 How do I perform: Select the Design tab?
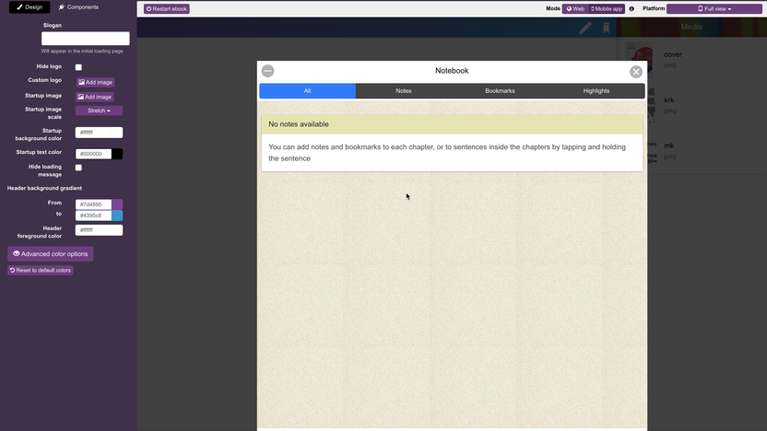[x=29, y=7]
